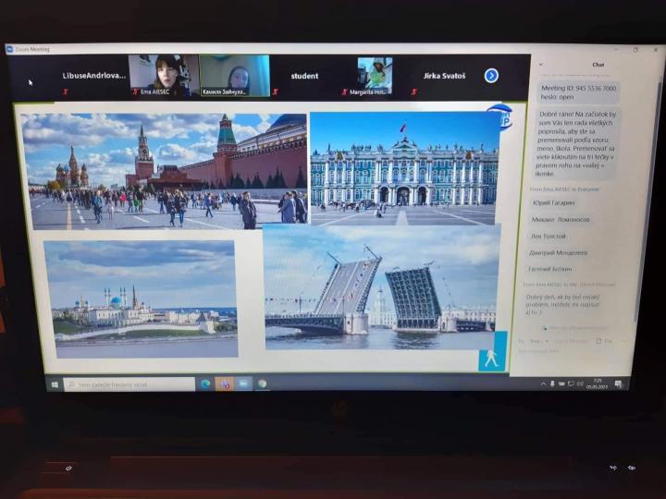Open Microsoft Edge from the taskbar
This screenshot has width=666, height=499.
coord(205,383)
